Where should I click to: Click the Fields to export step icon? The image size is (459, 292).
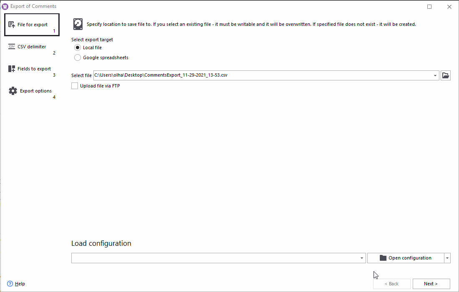[12, 69]
